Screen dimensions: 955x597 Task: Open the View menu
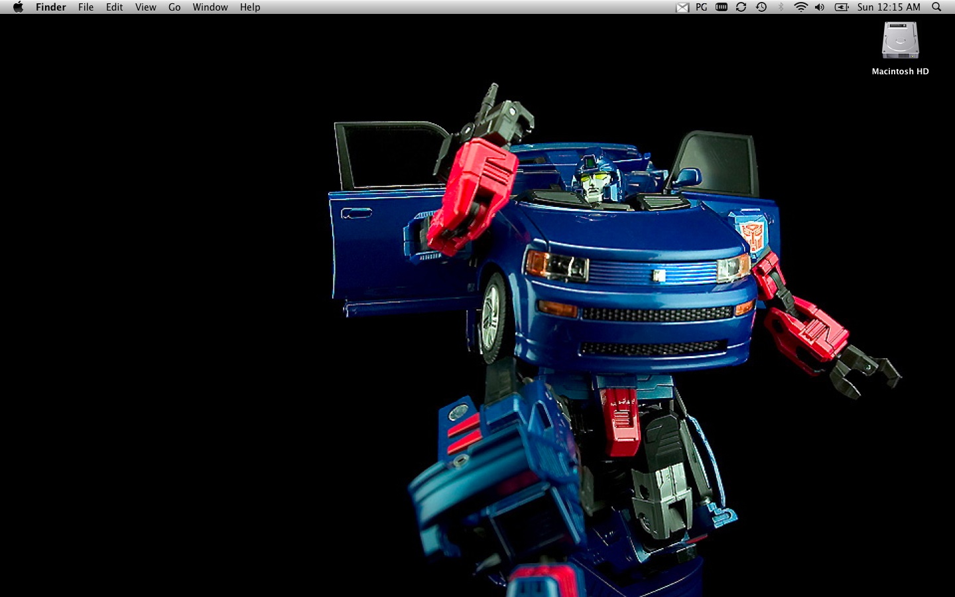click(x=145, y=7)
